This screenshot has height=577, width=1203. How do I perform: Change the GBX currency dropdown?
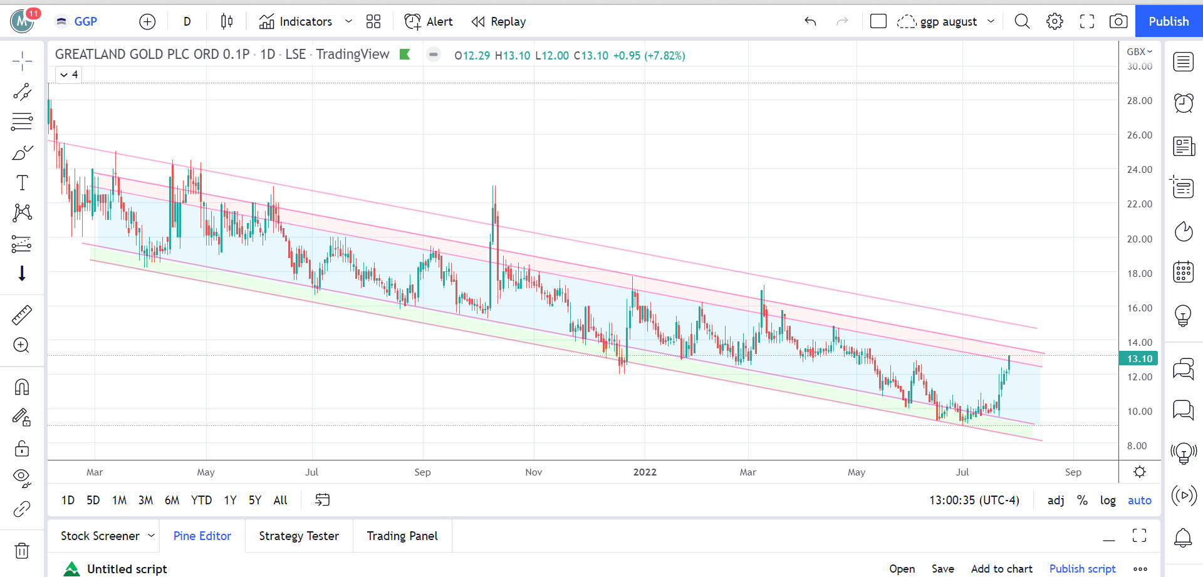click(1140, 51)
